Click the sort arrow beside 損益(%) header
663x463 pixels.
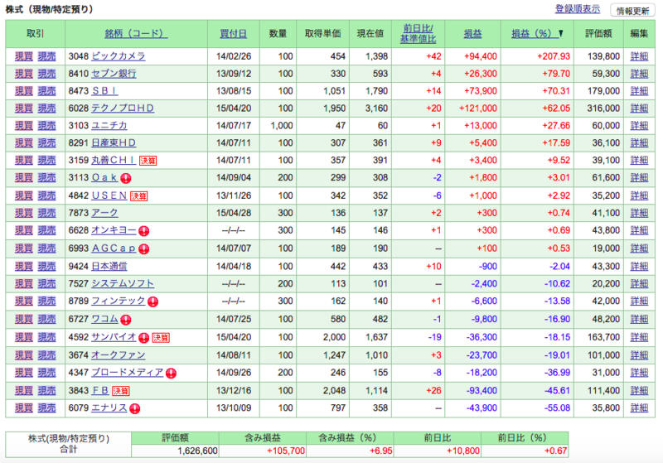pos(561,33)
